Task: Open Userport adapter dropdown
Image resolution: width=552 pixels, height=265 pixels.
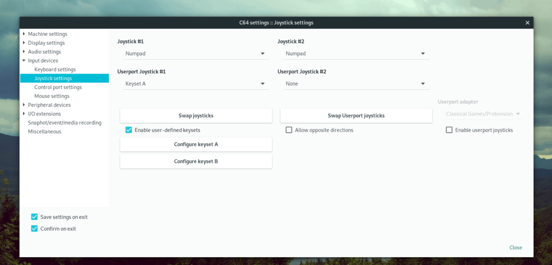Action: (x=483, y=114)
